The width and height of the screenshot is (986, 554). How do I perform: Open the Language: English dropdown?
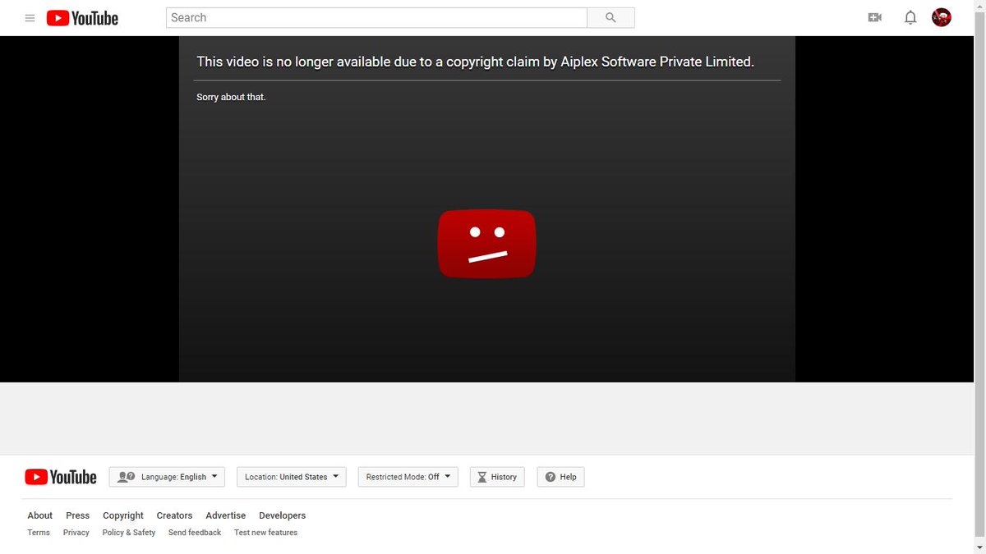(167, 477)
